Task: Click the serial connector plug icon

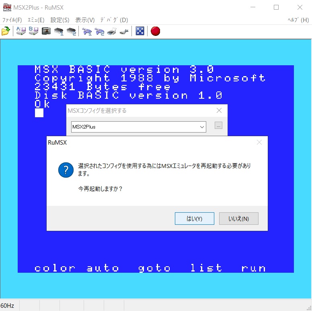Action: point(124,31)
